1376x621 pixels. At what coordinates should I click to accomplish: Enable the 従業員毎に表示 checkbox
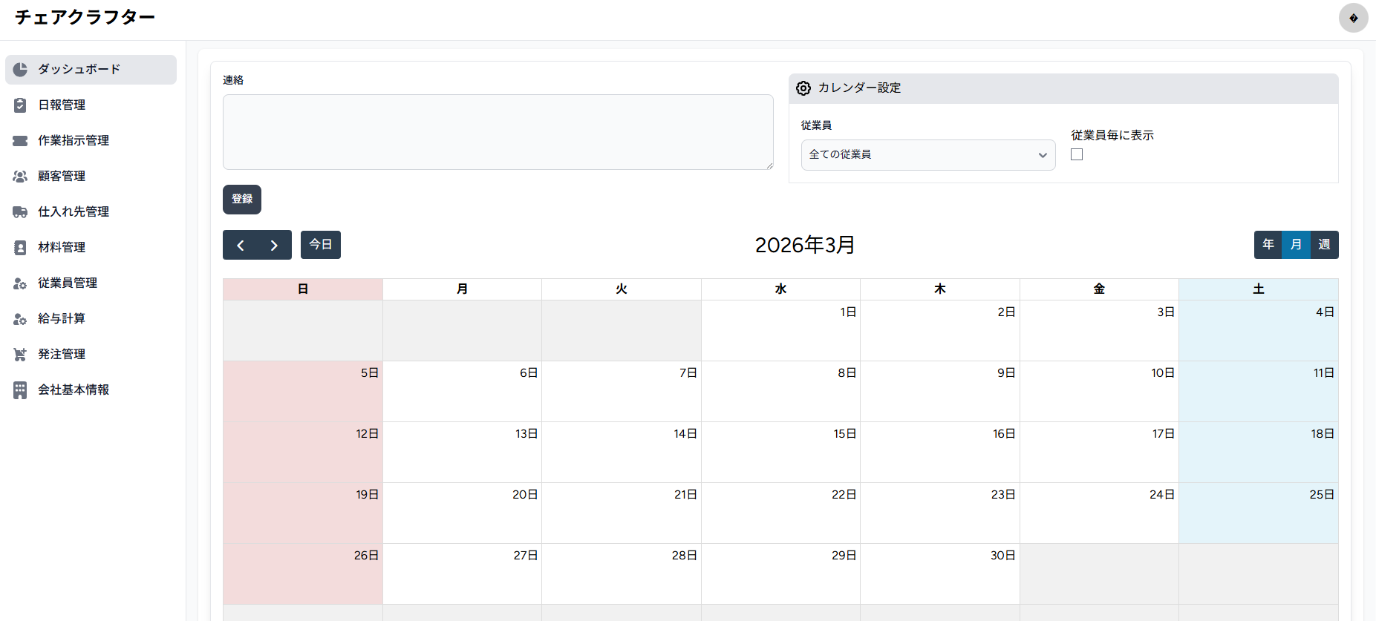[x=1077, y=154]
